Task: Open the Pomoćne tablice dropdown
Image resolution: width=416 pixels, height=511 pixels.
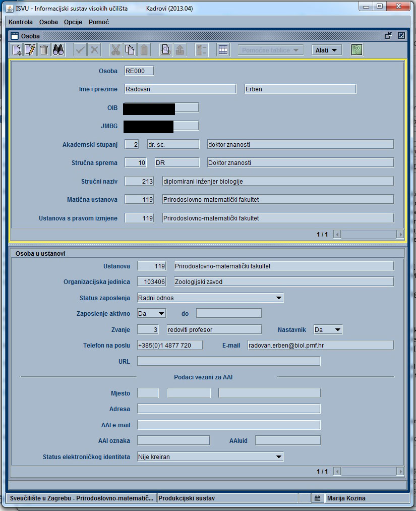Action: [x=271, y=50]
